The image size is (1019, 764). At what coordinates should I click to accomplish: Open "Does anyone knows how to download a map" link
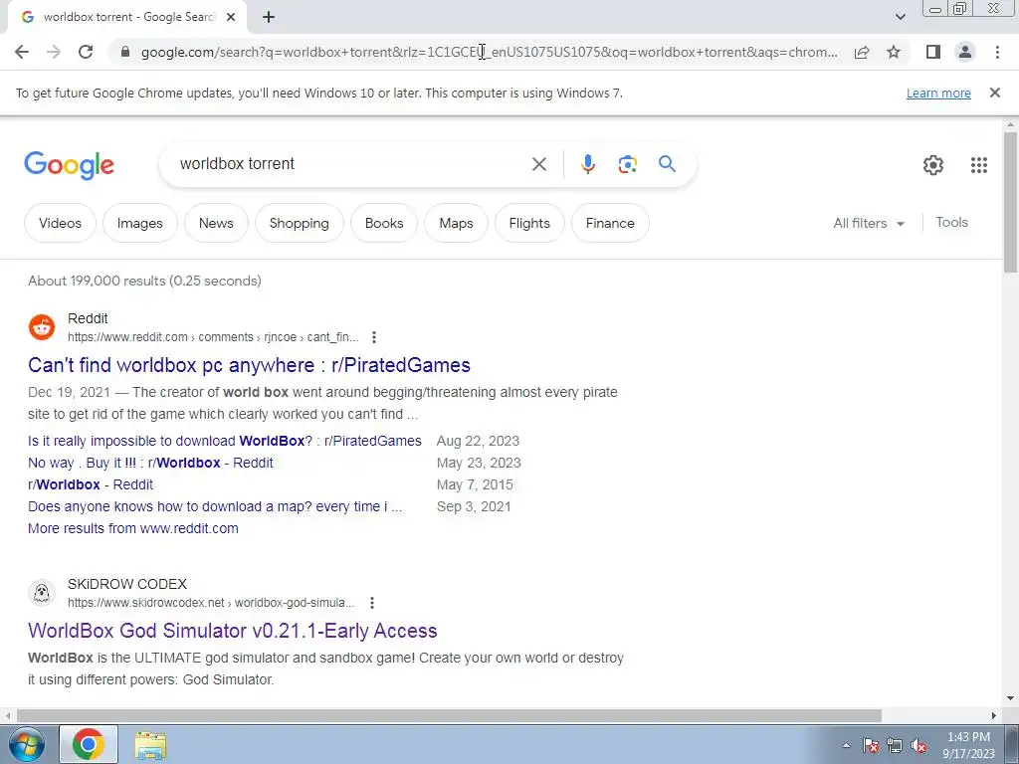pyautogui.click(x=215, y=506)
